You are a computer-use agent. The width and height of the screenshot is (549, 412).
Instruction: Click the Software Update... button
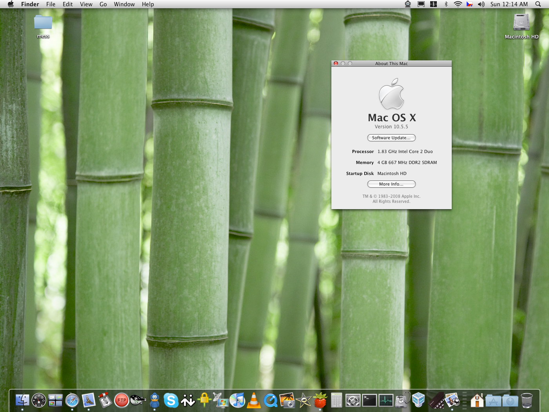coord(391,138)
